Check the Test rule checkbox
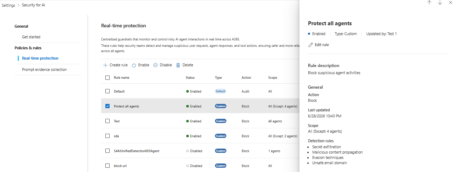Viewport: 457px width, 172px height. point(108,121)
